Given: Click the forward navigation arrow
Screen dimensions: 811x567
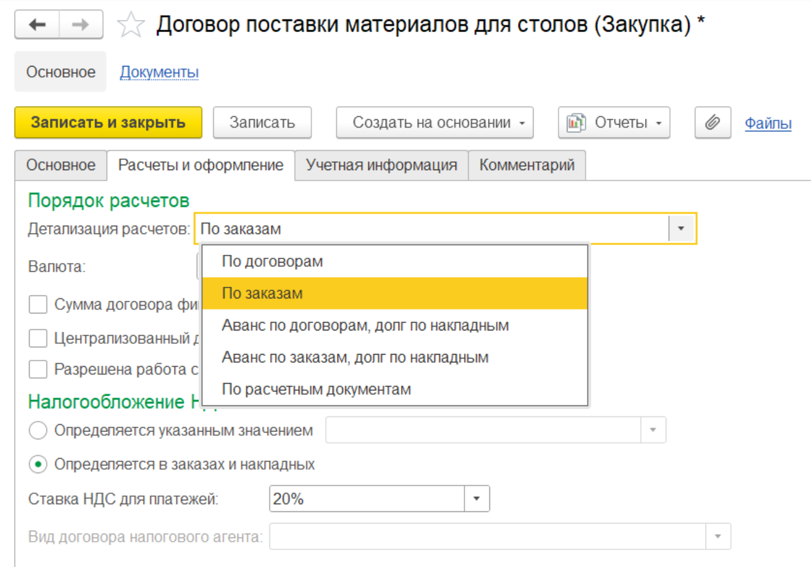Looking at the screenshot, I should 81,25.
